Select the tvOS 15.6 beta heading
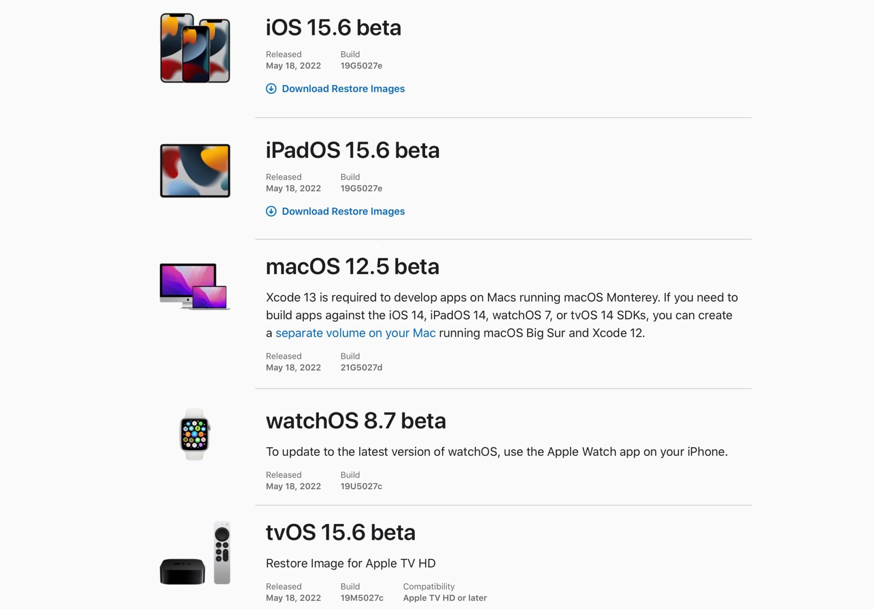 (341, 532)
